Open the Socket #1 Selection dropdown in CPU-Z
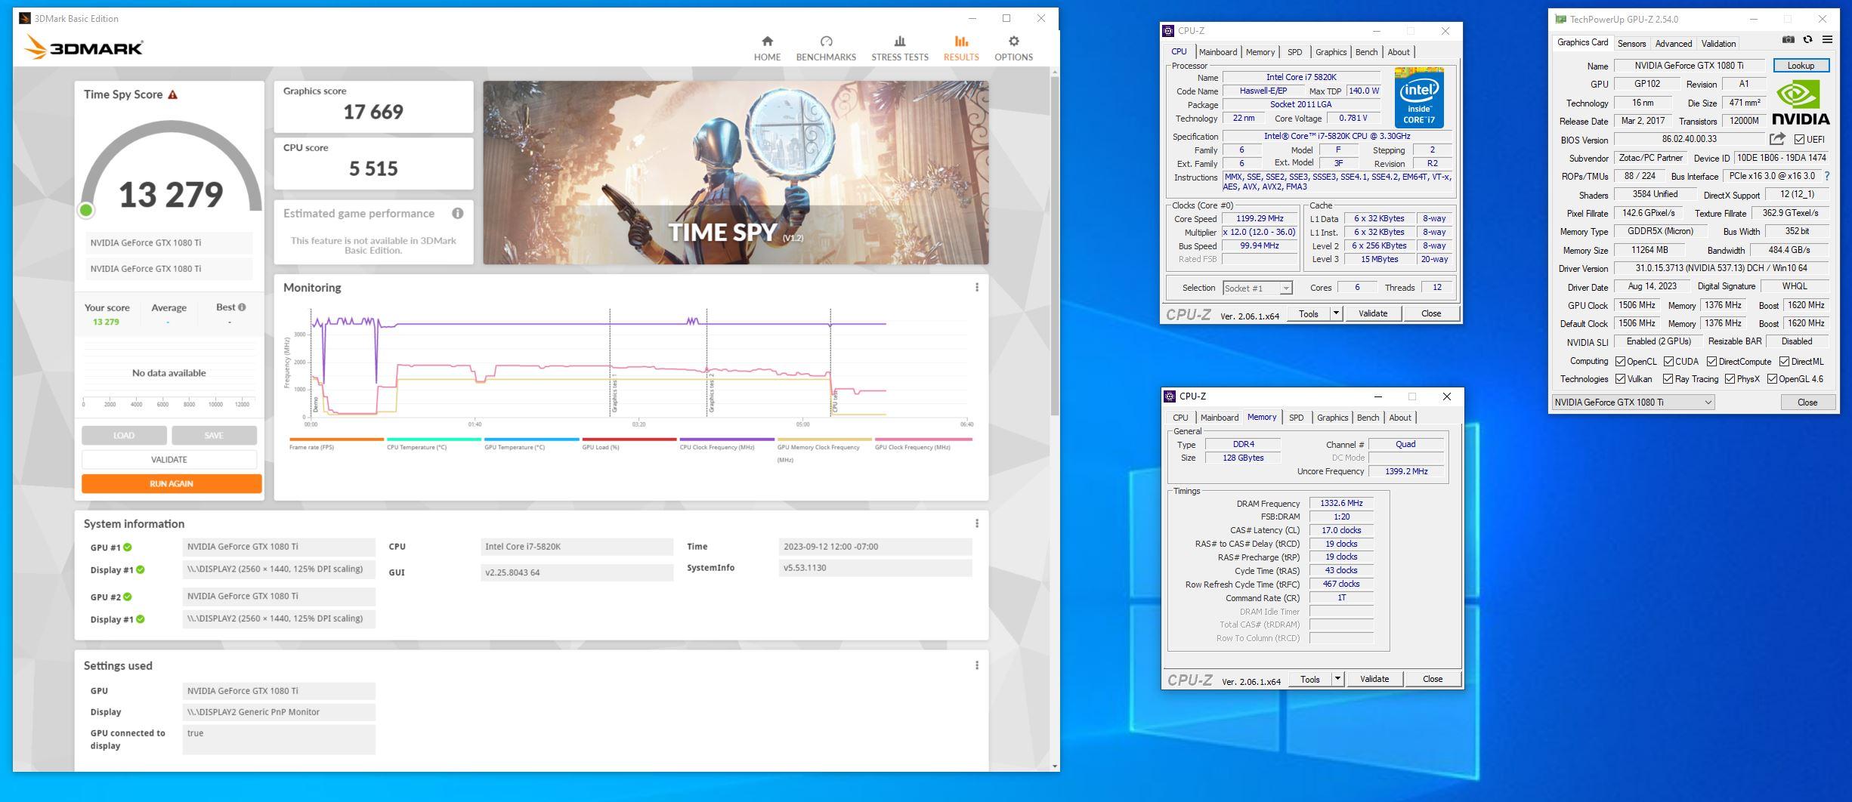1852x802 pixels. pyautogui.click(x=1257, y=288)
